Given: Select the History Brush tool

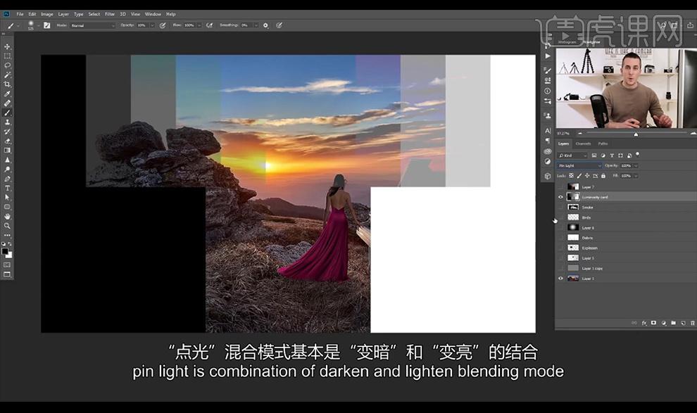Looking at the screenshot, I should pyautogui.click(x=7, y=132).
